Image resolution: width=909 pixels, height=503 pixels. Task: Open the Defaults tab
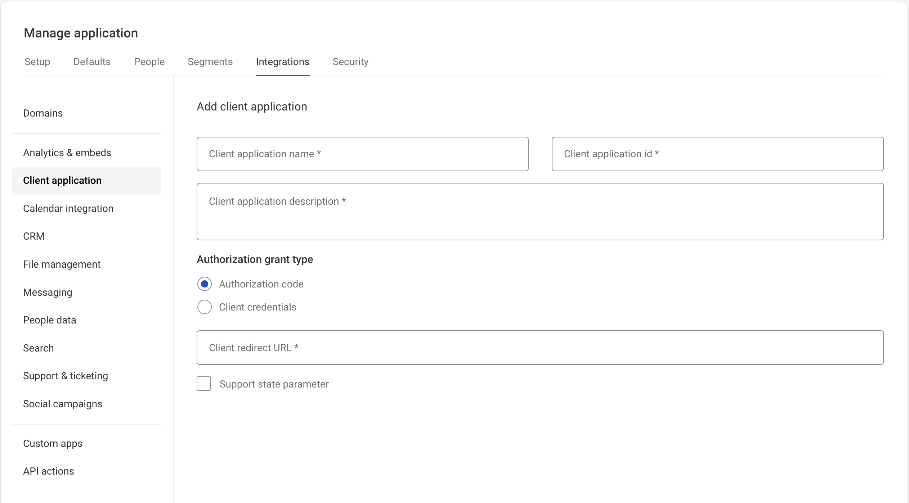(92, 62)
